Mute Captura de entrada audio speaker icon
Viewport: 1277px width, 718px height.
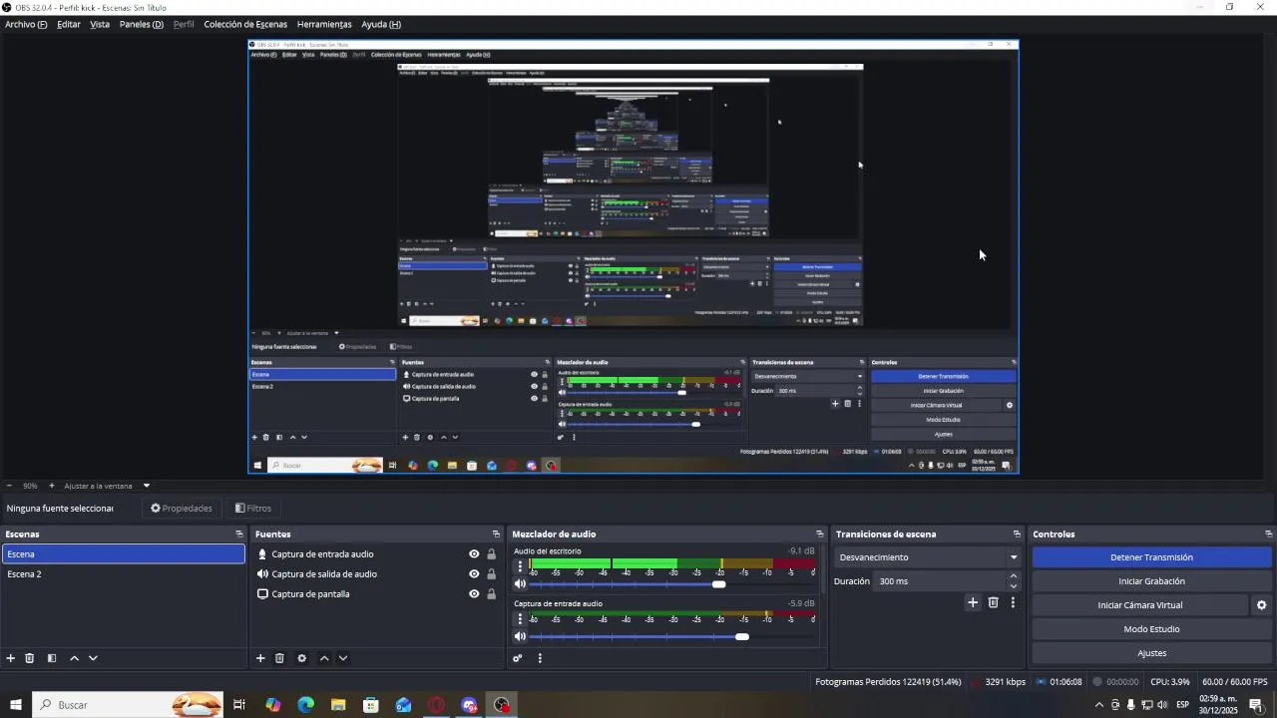tap(520, 636)
